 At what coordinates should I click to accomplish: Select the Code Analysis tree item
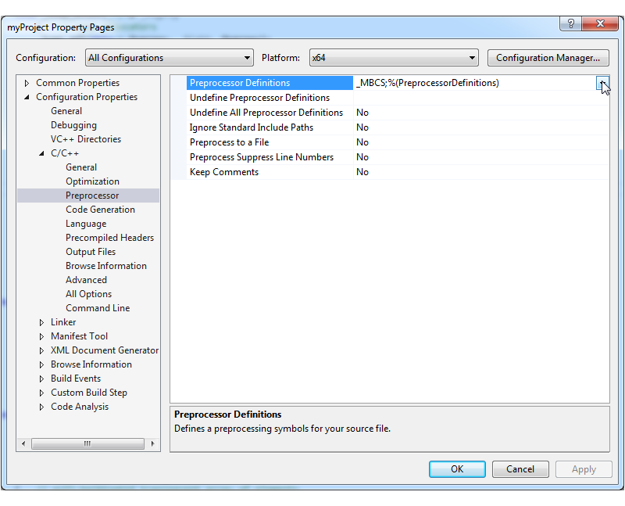coord(80,407)
